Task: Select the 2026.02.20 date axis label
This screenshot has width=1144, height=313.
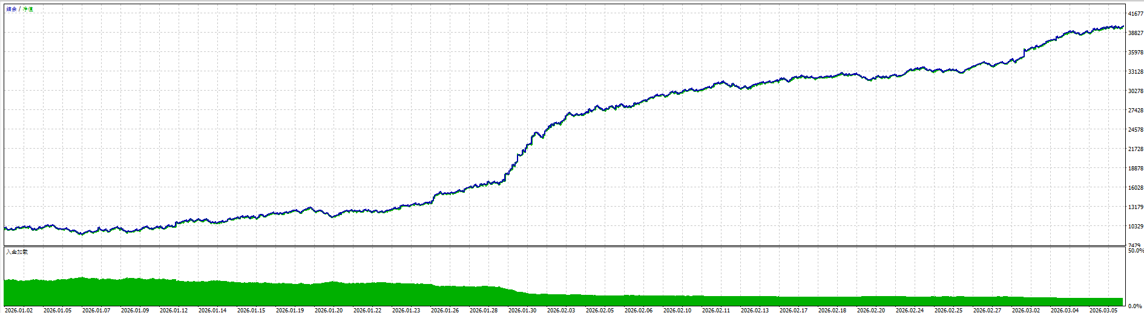Action: click(x=871, y=310)
